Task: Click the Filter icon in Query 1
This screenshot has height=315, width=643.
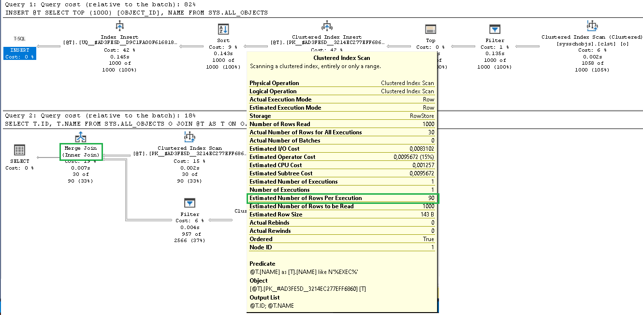Action: (495, 30)
